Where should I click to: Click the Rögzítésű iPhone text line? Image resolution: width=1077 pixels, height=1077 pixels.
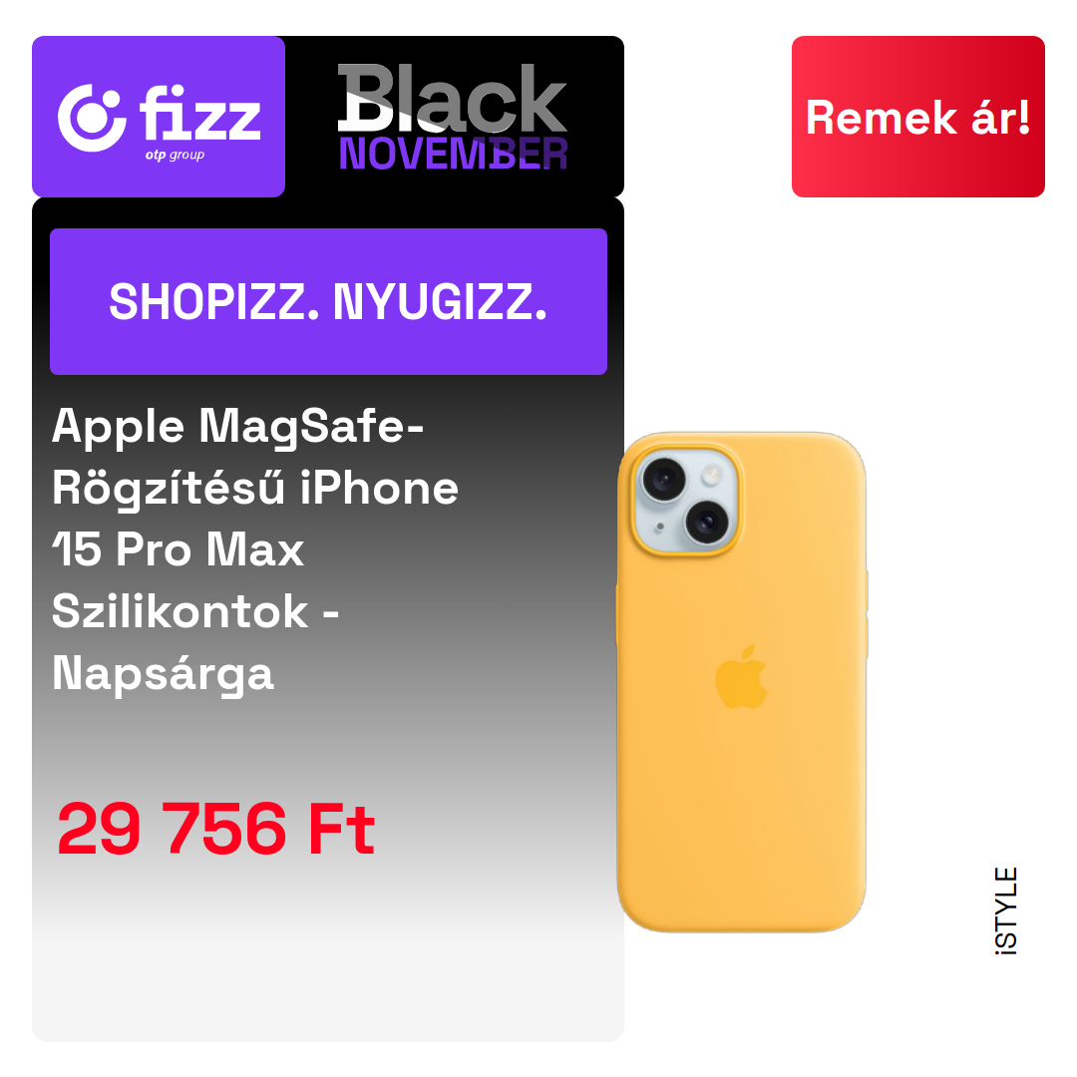pos(255,489)
